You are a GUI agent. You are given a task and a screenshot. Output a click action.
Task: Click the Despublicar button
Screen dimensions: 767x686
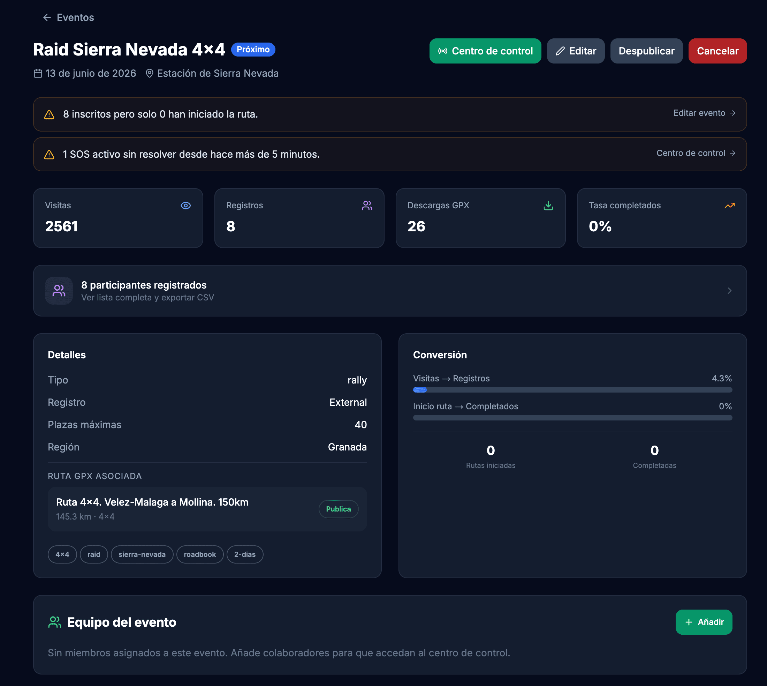(x=646, y=51)
